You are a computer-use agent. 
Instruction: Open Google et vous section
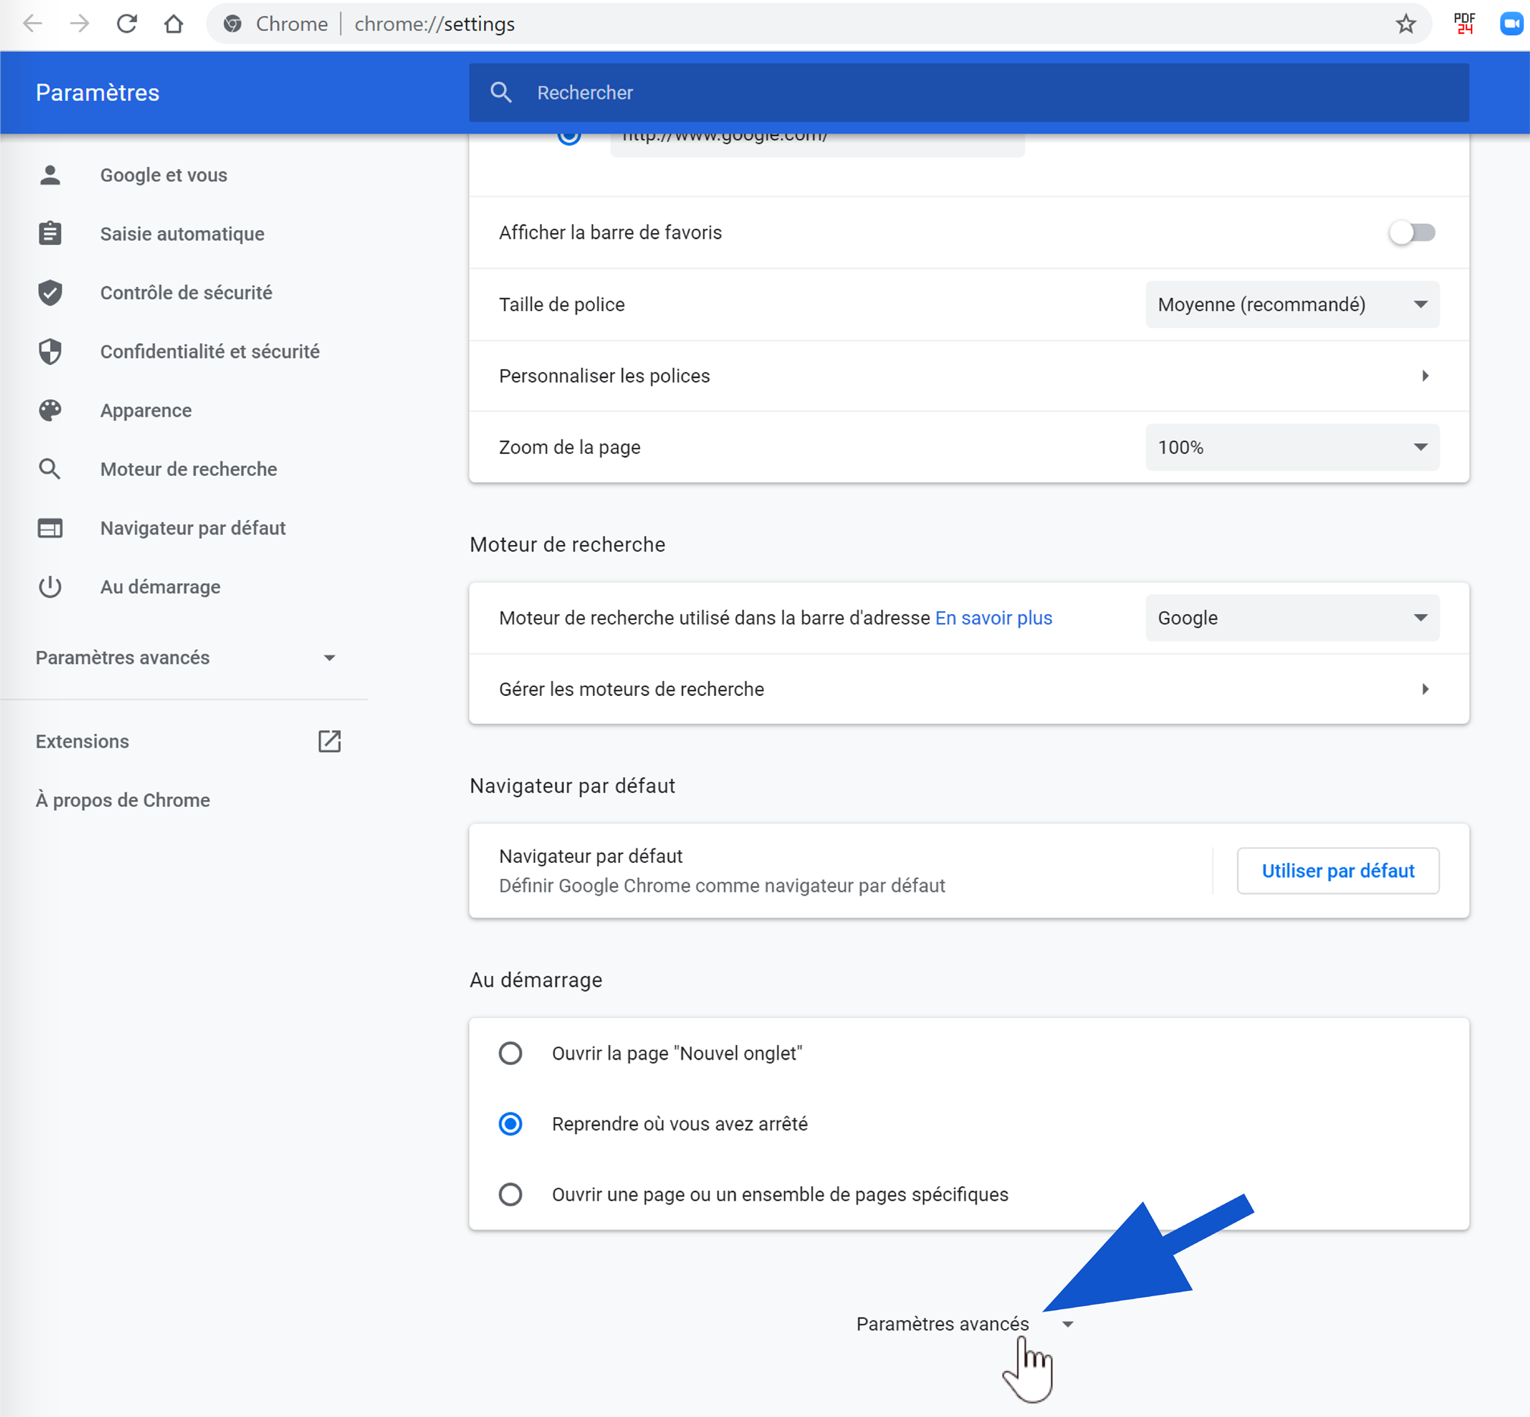click(x=164, y=175)
